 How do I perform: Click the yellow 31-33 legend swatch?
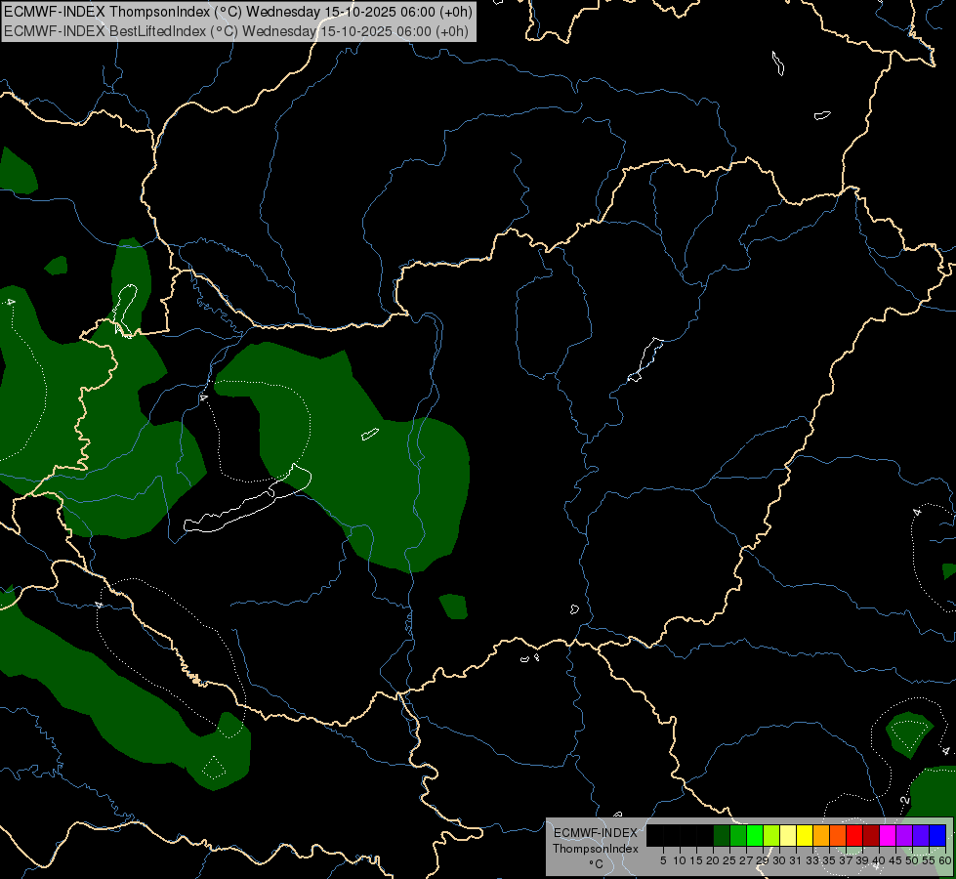click(x=805, y=835)
